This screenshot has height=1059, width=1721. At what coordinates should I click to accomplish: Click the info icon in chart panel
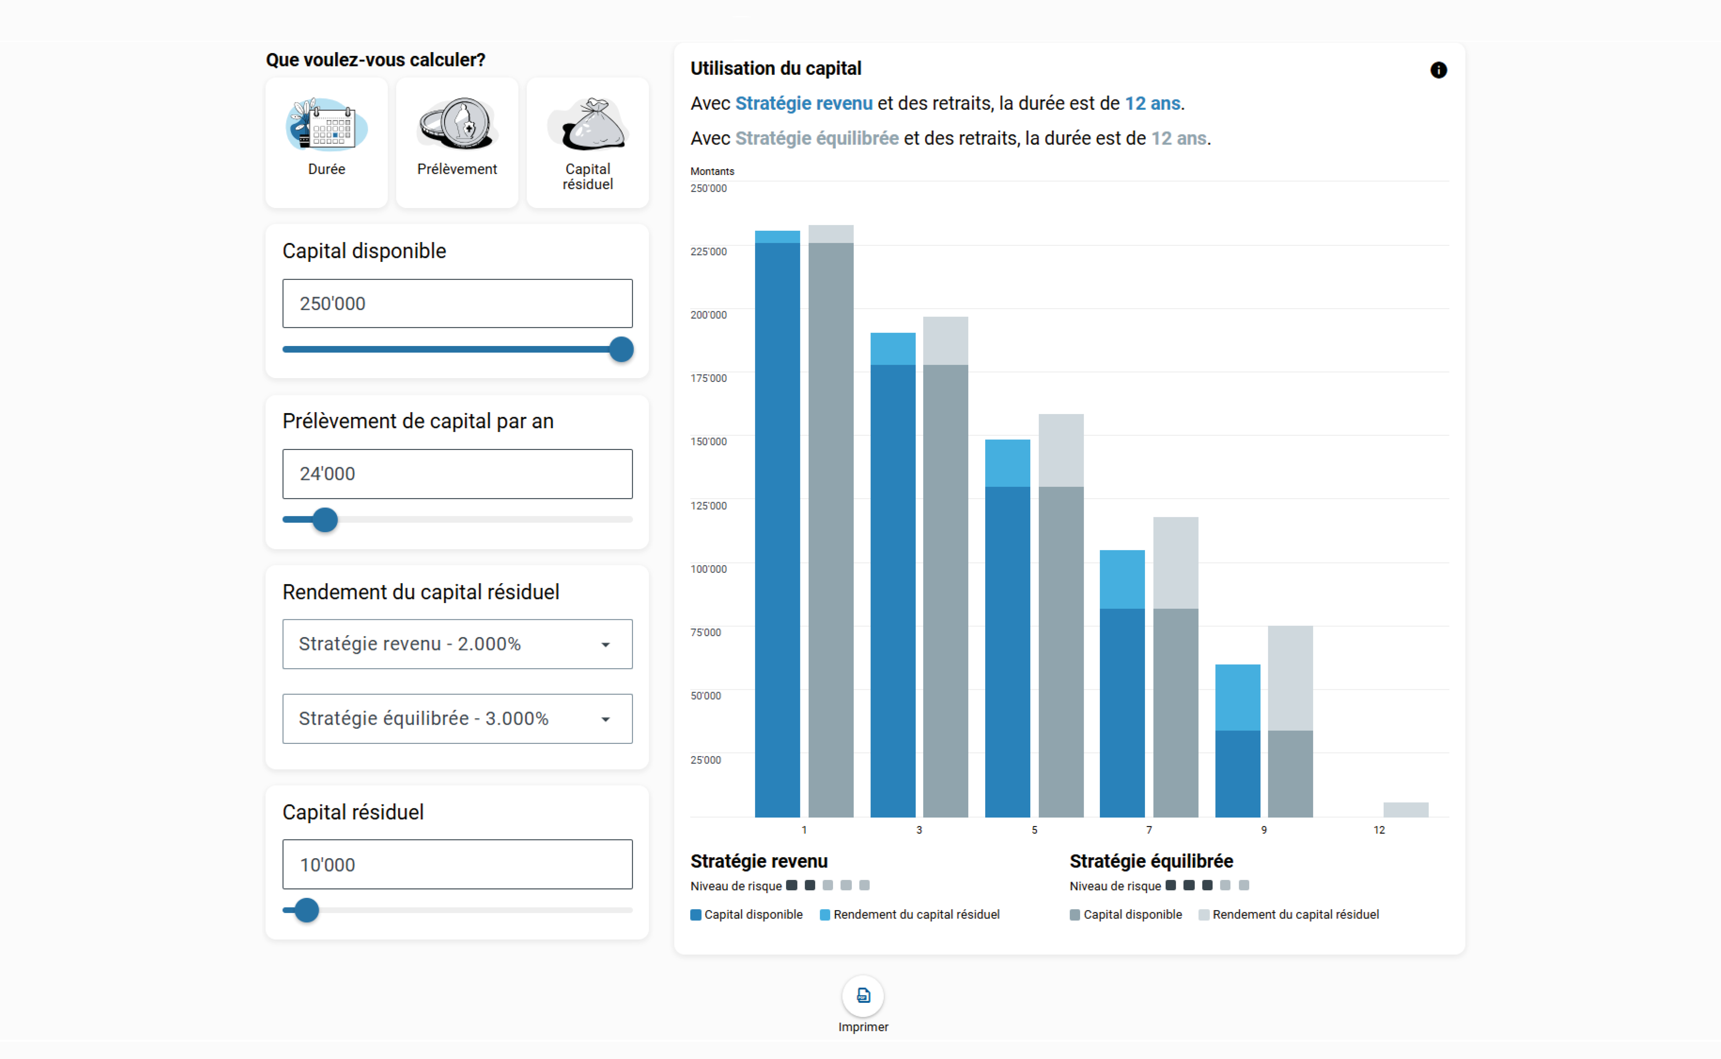(1438, 70)
